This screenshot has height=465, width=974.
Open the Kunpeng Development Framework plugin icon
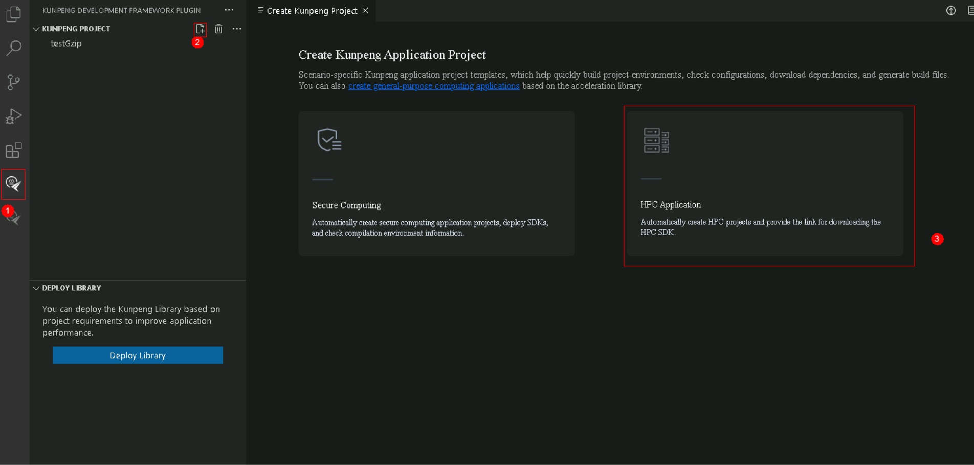14,184
